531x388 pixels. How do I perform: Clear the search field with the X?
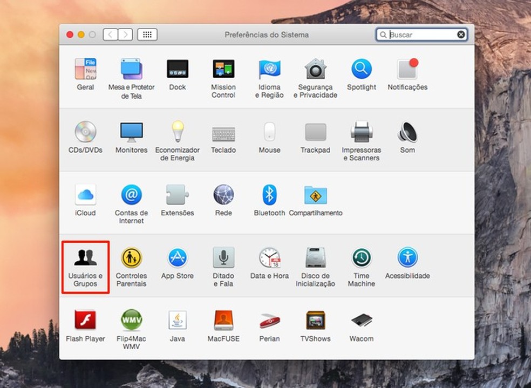pyautogui.click(x=461, y=35)
